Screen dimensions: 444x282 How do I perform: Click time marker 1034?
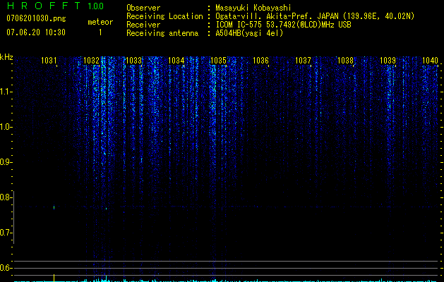[176, 61]
